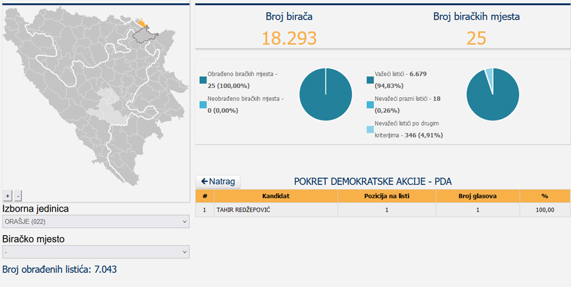The image size is (571, 287).
Task: Click the Broj biračkih mjesta heading
Action: point(476,16)
